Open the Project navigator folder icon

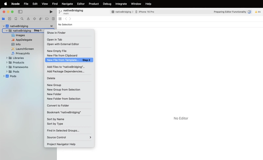(x=3, y=19)
